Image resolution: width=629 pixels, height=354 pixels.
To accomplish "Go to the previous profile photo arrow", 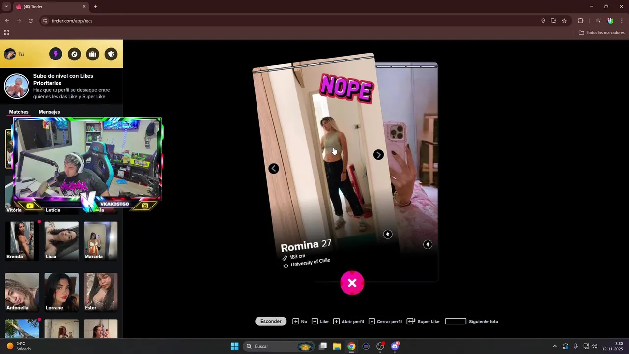I will 274,169.
